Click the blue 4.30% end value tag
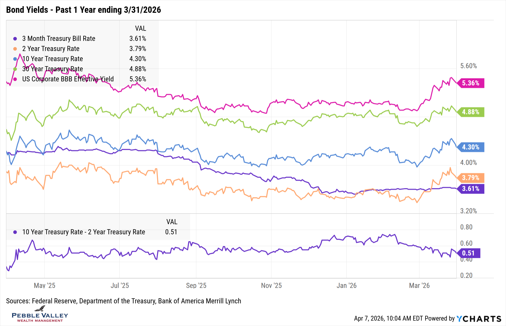 click(471, 147)
